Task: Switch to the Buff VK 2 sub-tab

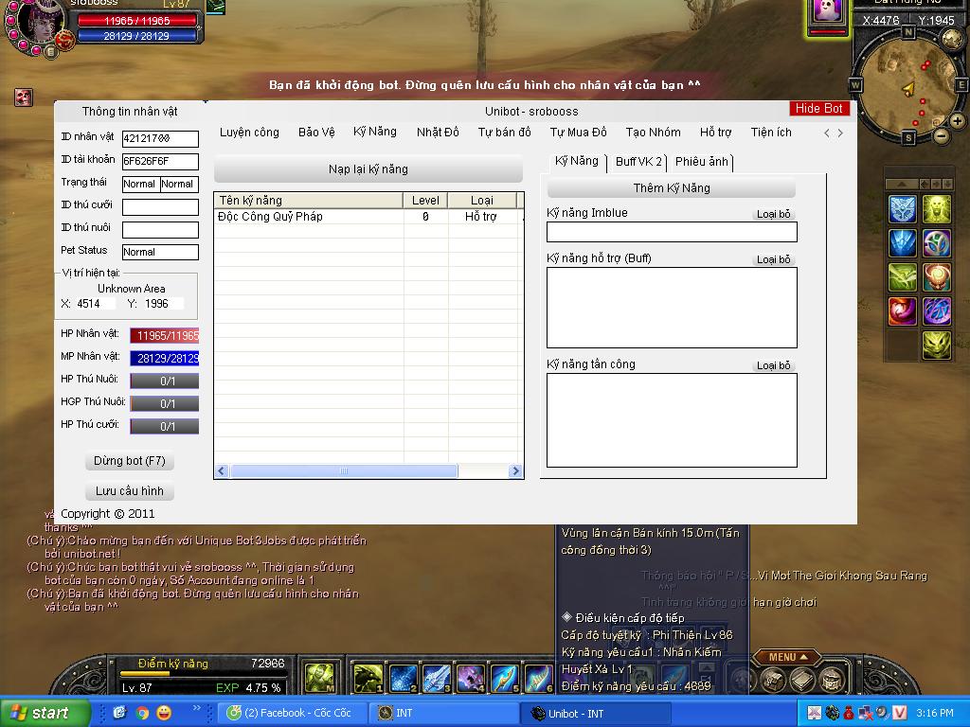Action: coord(639,162)
